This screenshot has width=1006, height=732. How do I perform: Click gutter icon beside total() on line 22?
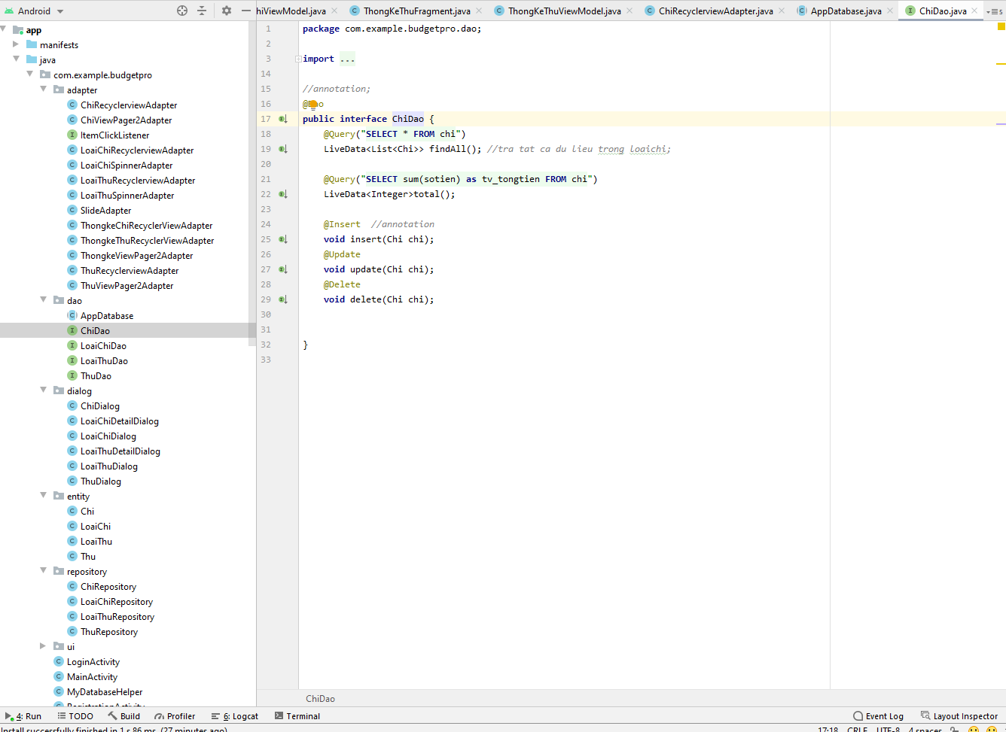(283, 194)
